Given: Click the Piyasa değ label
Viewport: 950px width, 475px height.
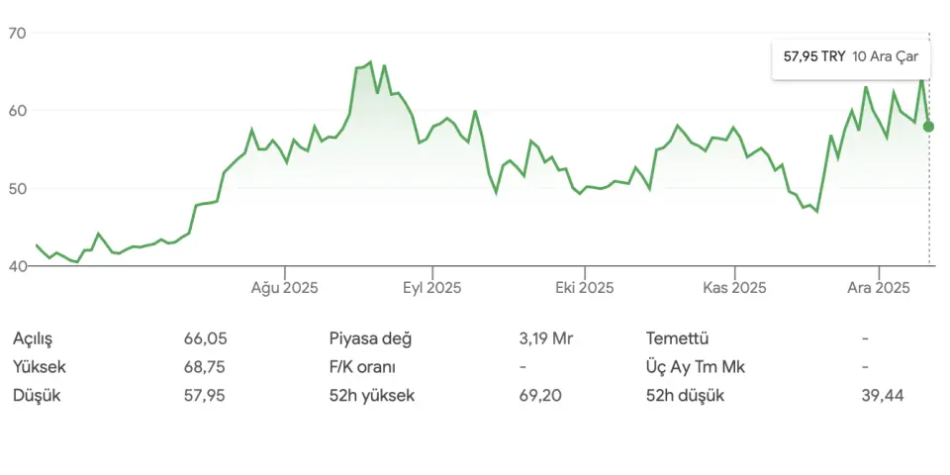Looking at the screenshot, I should pyautogui.click(x=370, y=338).
